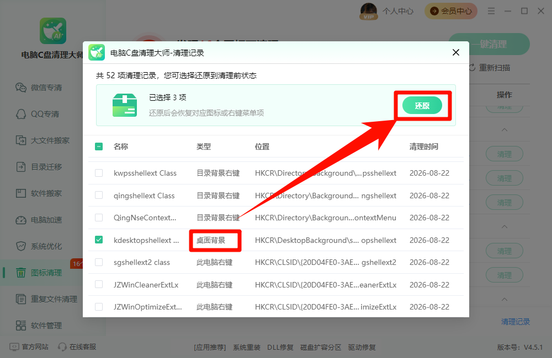
Task: Open 磁盘扩容分区 from the footer
Action: coord(320,347)
